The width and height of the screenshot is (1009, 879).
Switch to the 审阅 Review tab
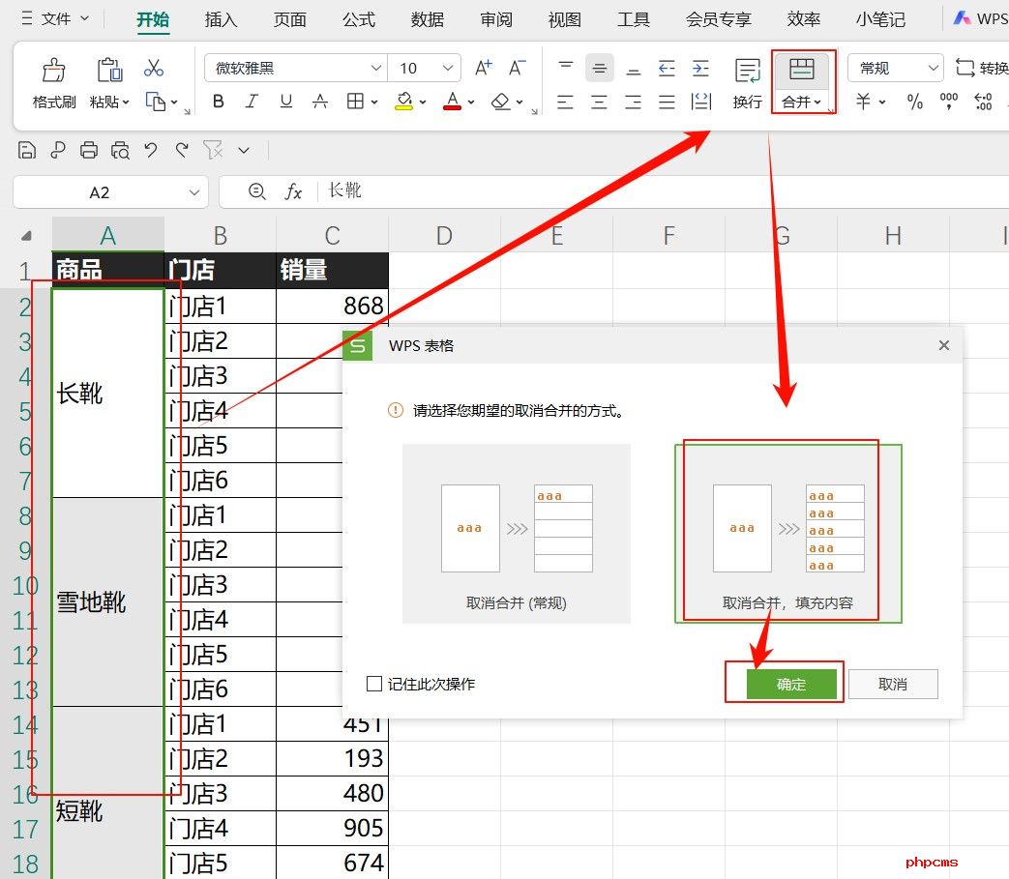(x=496, y=20)
